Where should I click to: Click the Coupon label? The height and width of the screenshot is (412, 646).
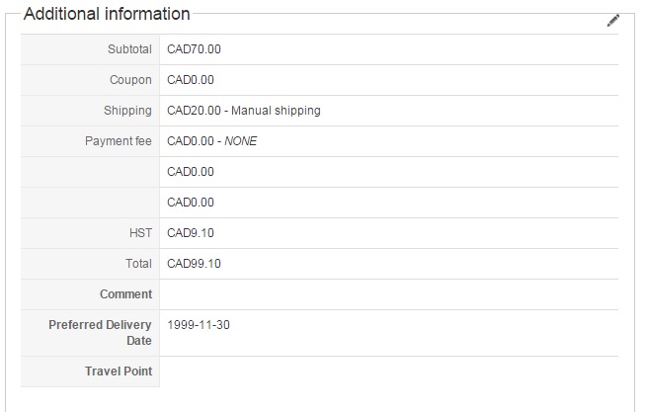[131, 80]
